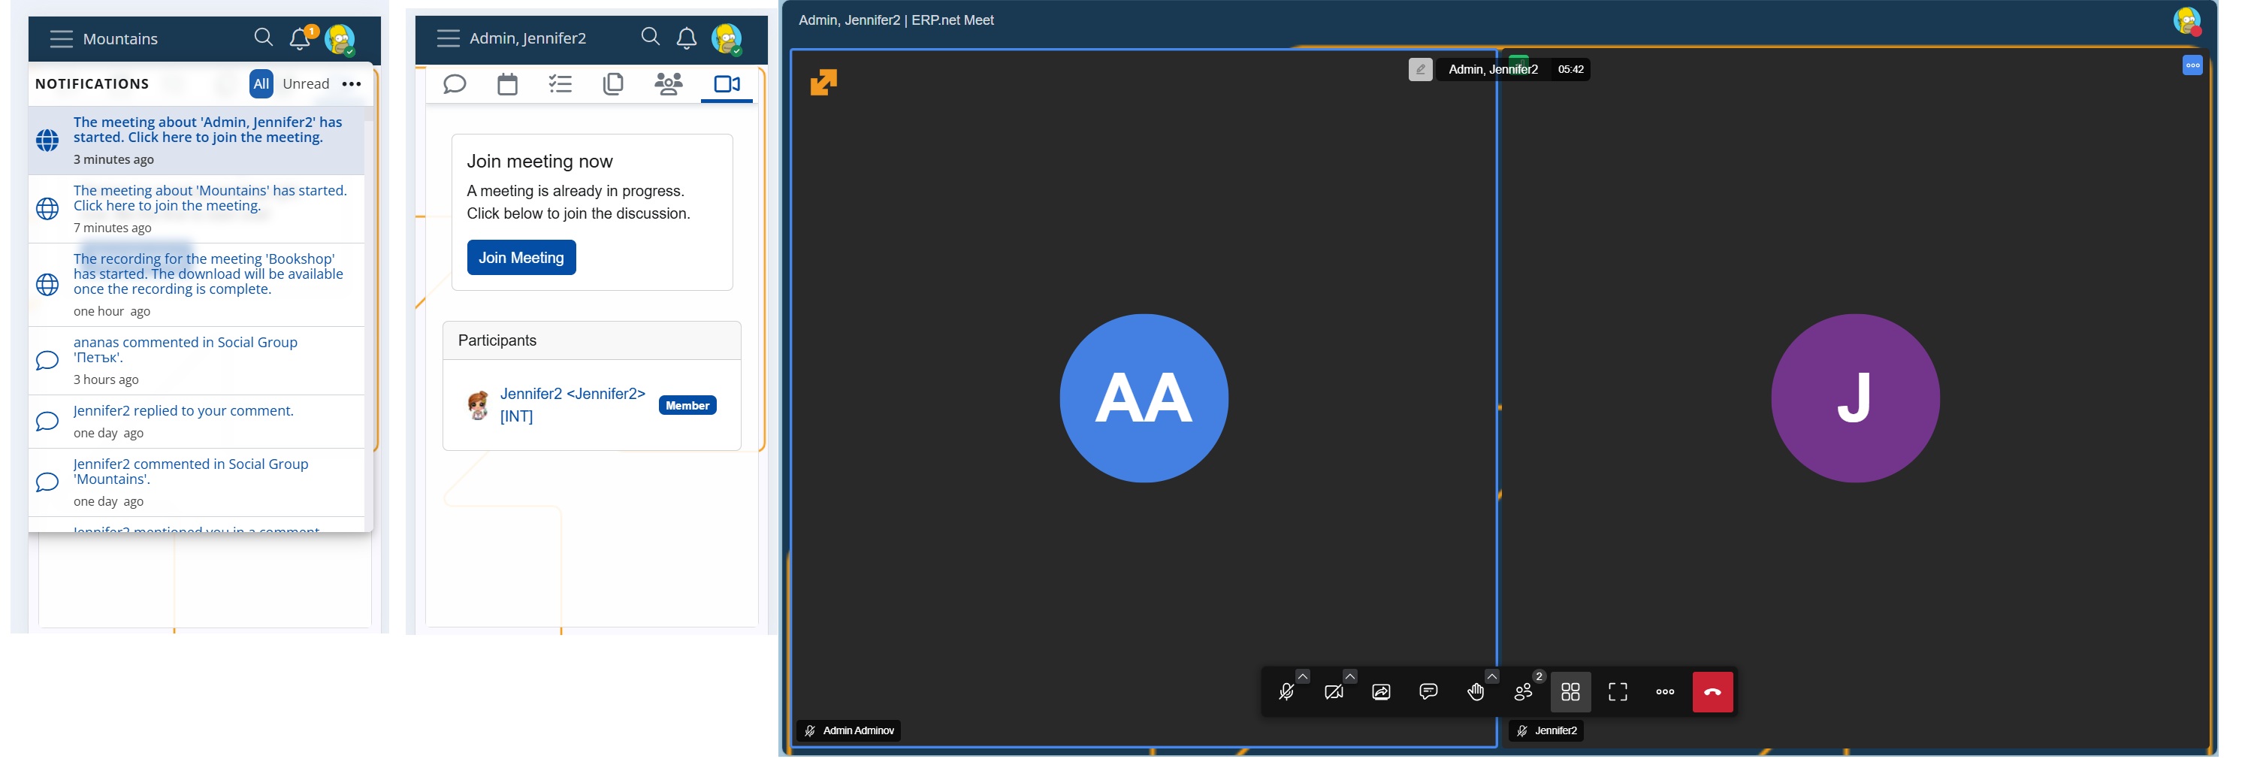Open 'Jennifer2 replied to your comment' notification
2248x765 pixels.
196,422
